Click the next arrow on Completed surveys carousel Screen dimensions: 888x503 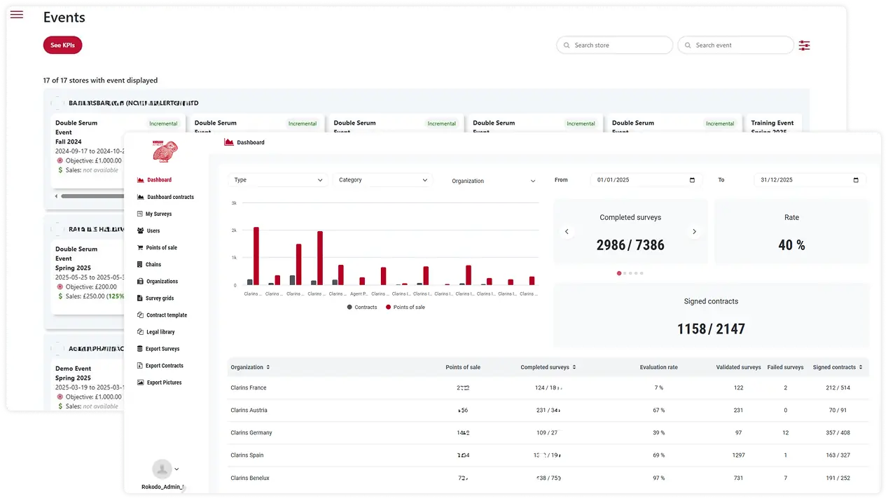694,231
